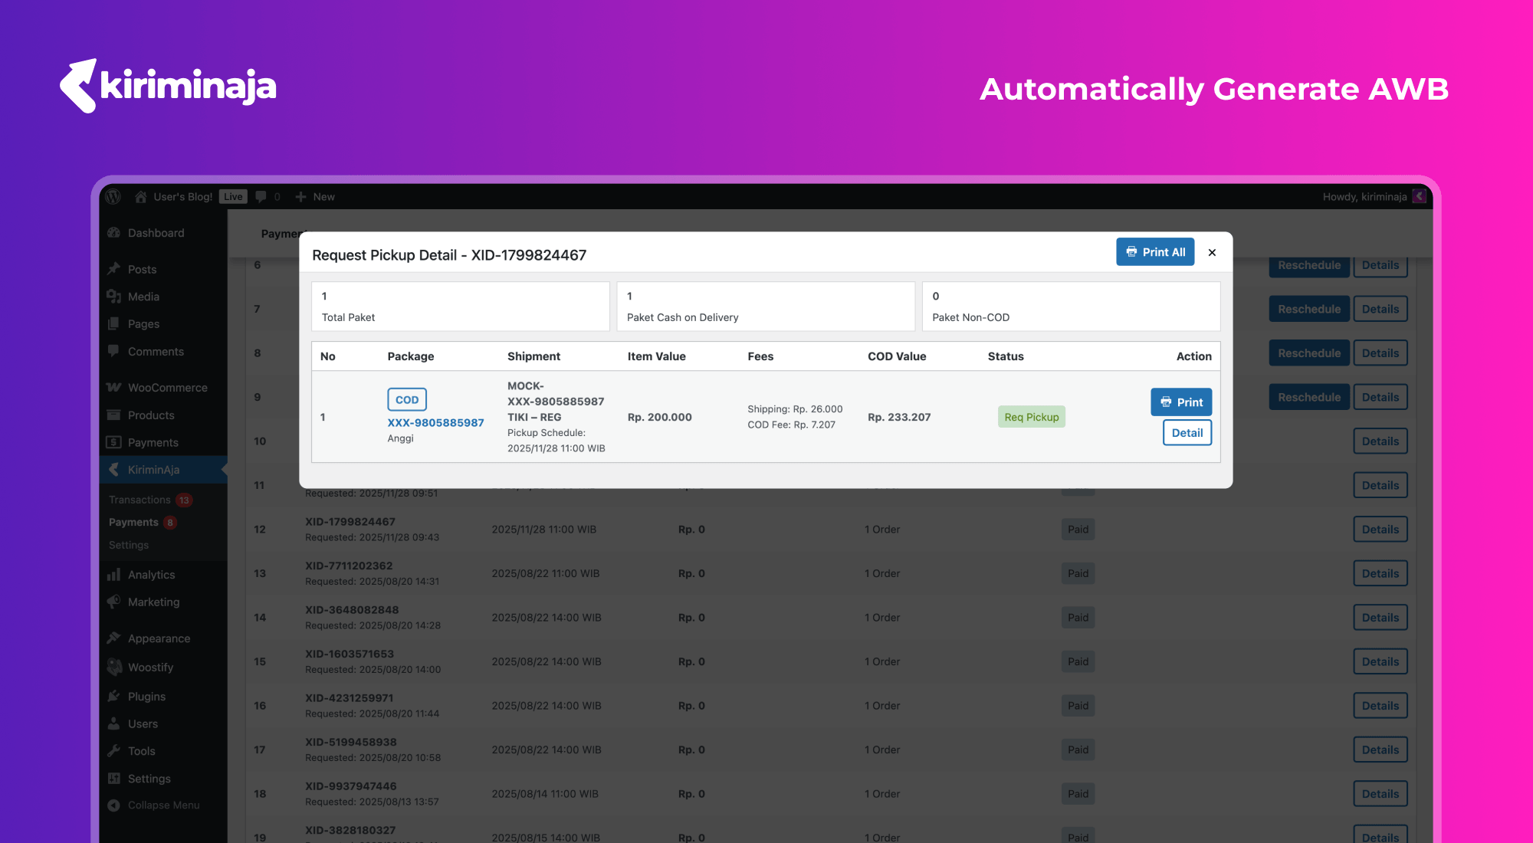The width and height of the screenshot is (1533, 843).
Task: Open the home icon for User's Blog
Action: point(141,197)
